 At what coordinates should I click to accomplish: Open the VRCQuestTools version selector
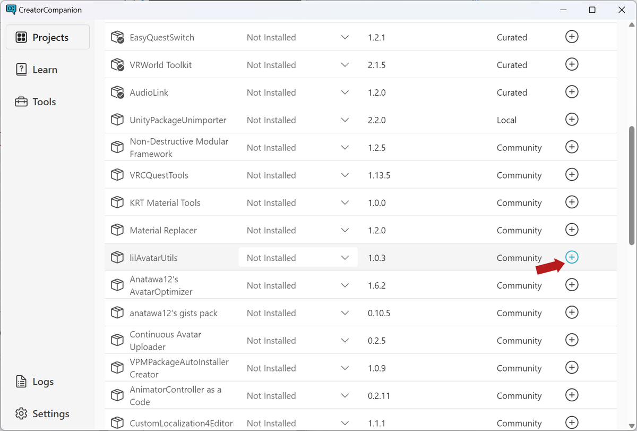point(345,175)
